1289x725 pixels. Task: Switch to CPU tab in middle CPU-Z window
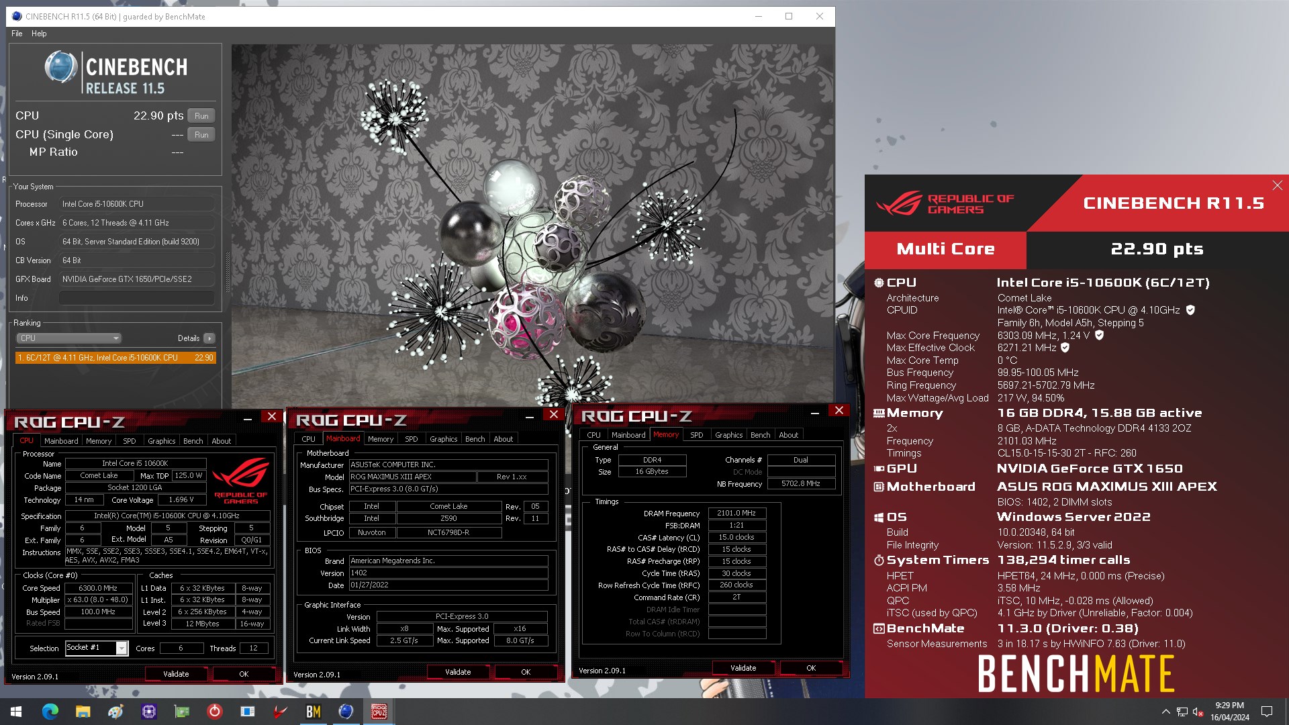[309, 439]
